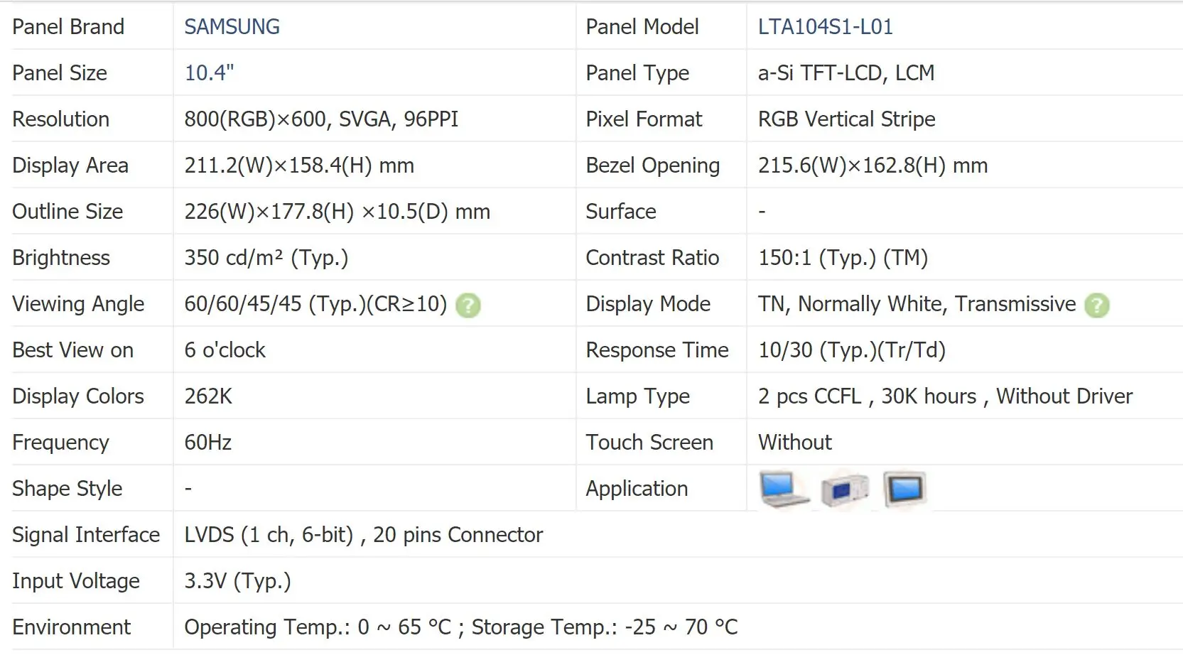The height and width of the screenshot is (655, 1183).
Task: Click the Brightness 350 cd/m² value
Action: [266, 258]
